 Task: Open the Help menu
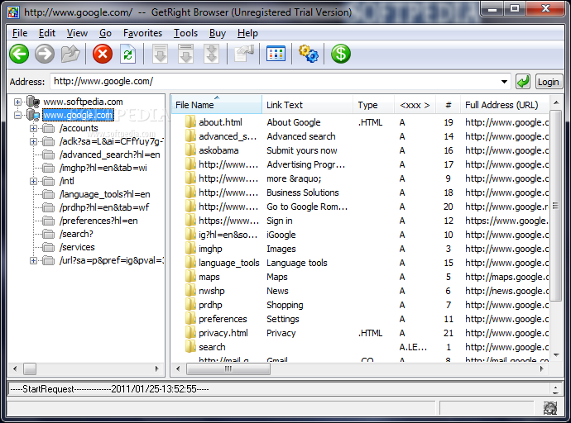[247, 33]
